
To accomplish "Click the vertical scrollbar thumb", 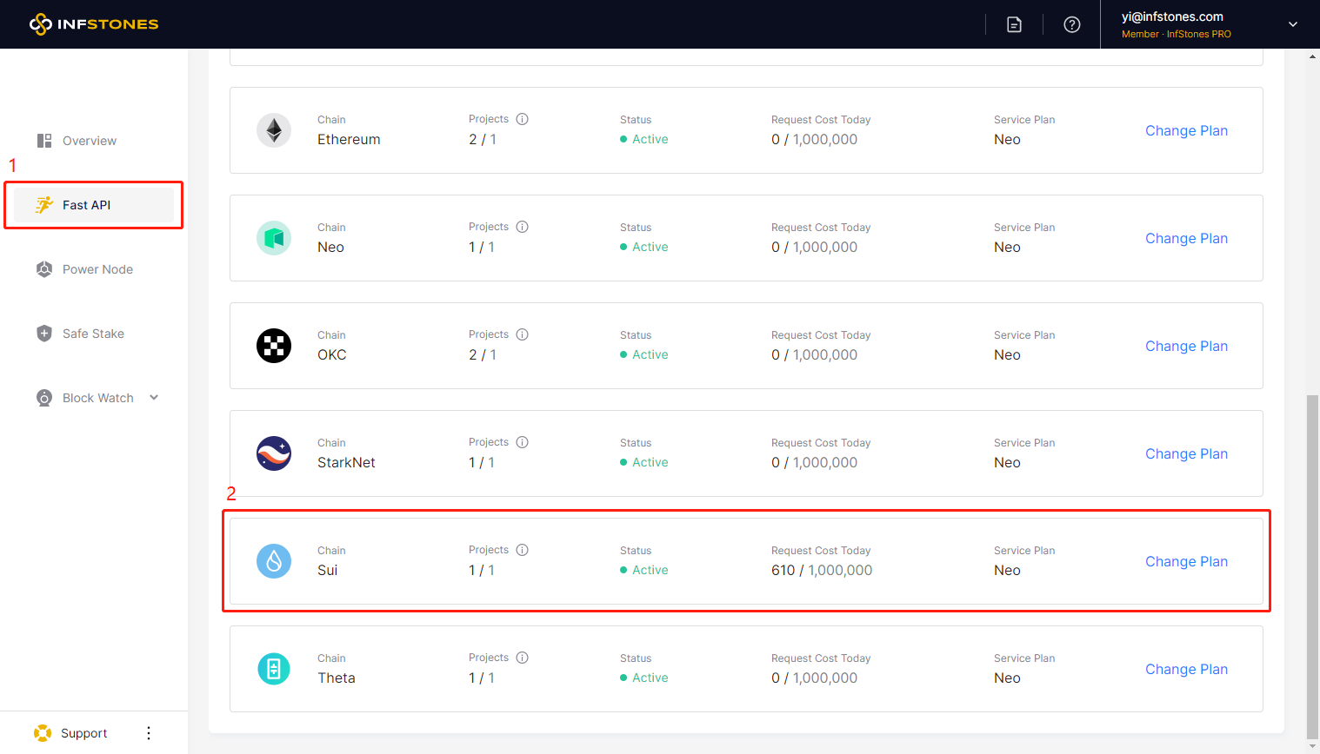I will [1312, 565].
